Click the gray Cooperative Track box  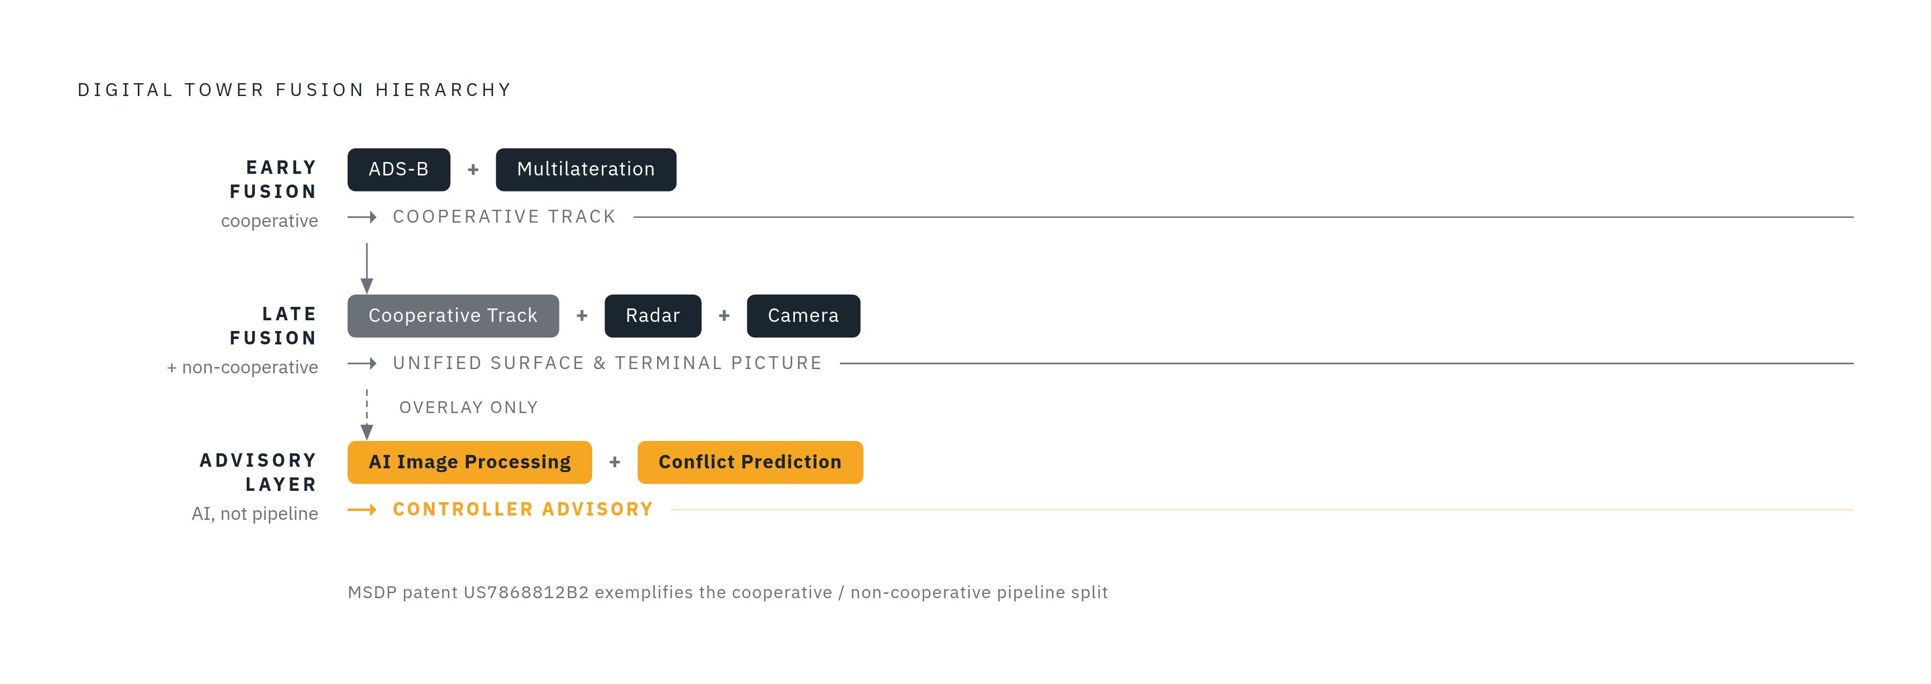pos(453,316)
